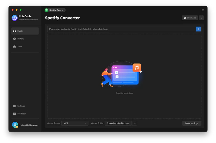Click the envelope Feedback icon
Viewport: 216px width, 143px height.
(x=15, y=114)
